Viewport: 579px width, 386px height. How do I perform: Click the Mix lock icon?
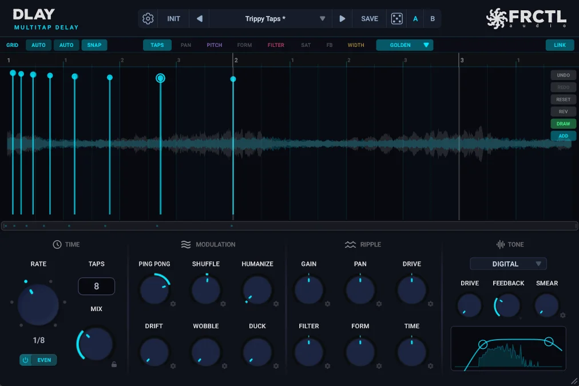pyautogui.click(x=114, y=364)
